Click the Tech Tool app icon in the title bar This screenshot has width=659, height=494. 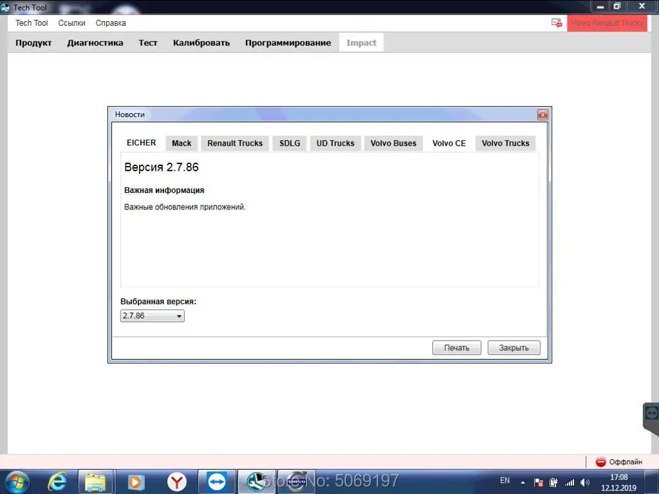5,7
